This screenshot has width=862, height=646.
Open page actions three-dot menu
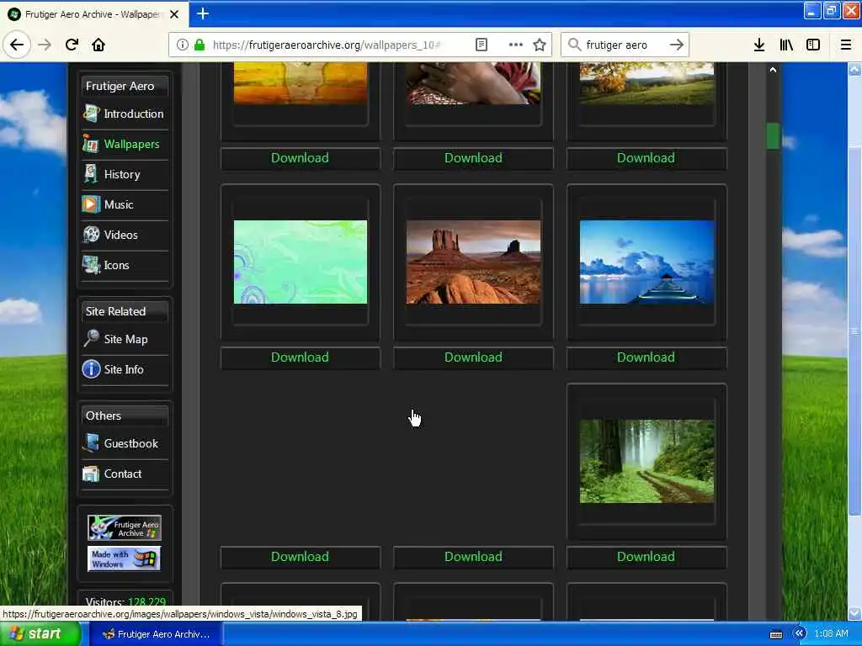516,45
